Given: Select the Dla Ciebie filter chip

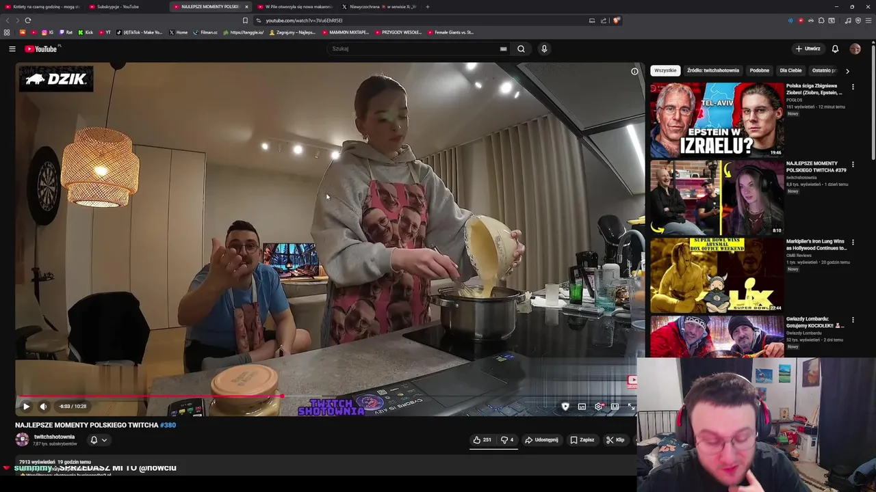Looking at the screenshot, I should point(790,70).
